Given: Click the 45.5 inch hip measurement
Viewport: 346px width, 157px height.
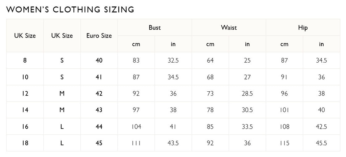Looking at the screenshot, I should click(321, 143).
